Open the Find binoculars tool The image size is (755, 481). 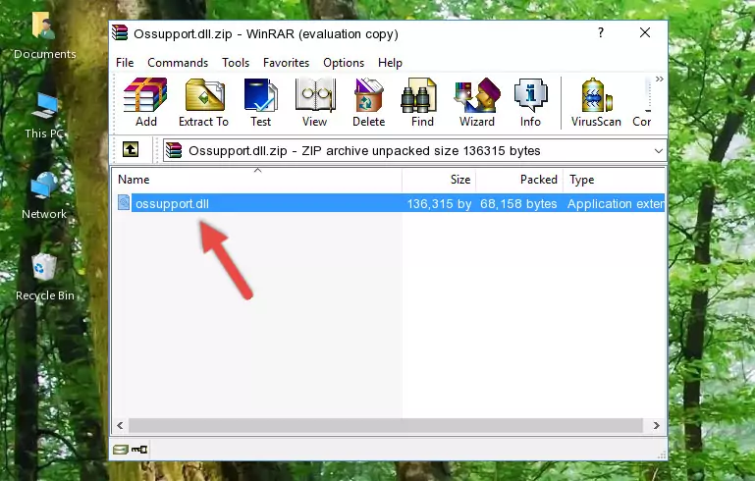422,102
